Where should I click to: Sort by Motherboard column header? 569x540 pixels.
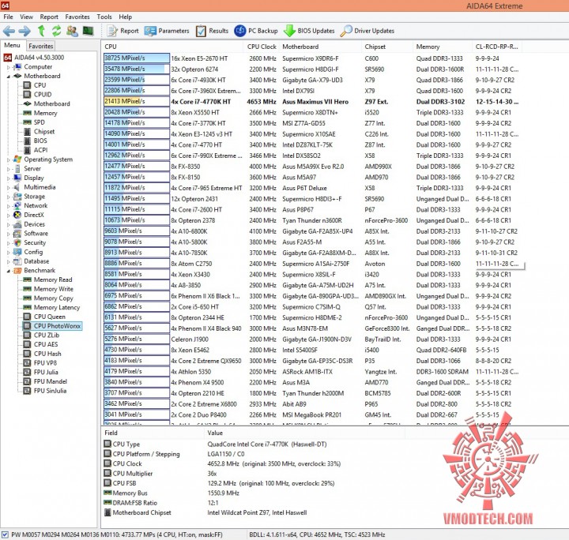(320, 47)
